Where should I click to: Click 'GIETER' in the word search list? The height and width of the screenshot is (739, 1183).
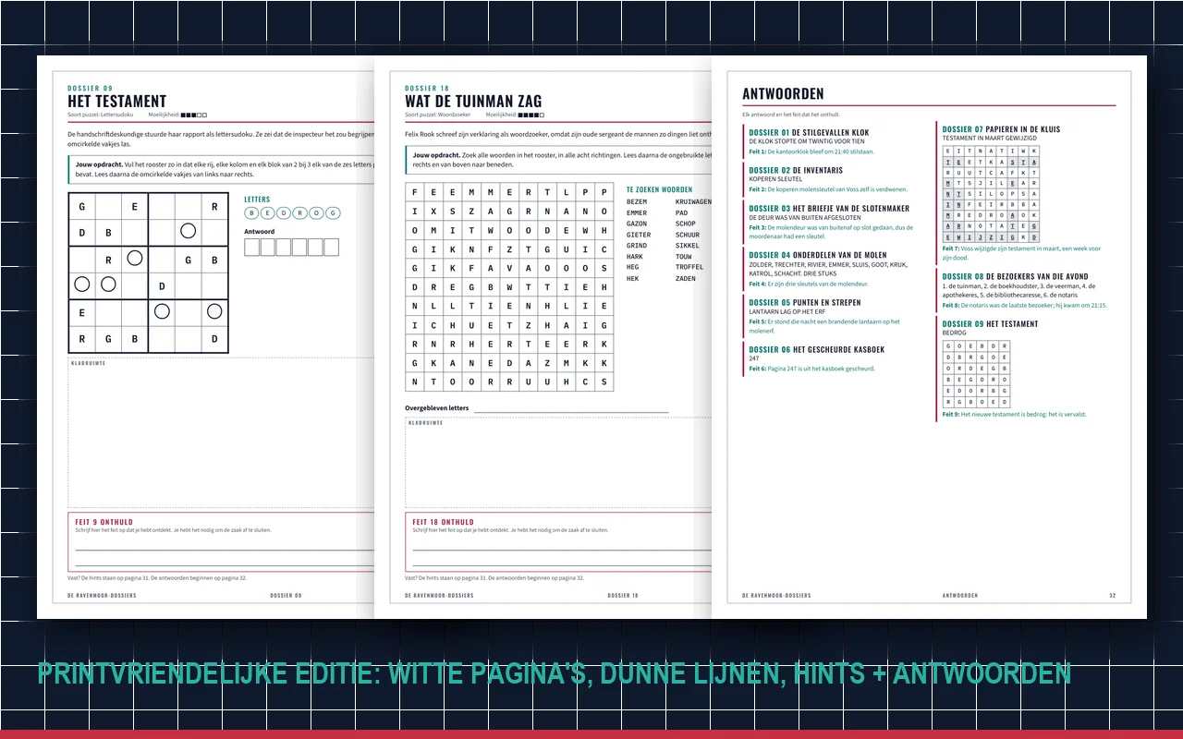coord(639,235)
